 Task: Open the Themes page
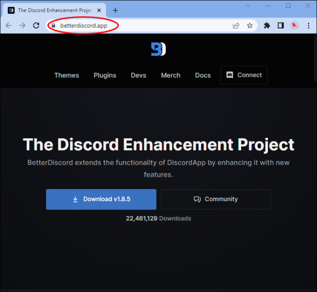point(67,75)
